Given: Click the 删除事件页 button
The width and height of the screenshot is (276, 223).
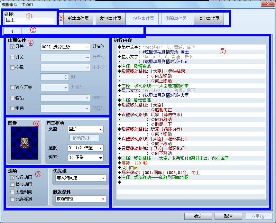Looking at the screenshot, I should pyautogui.click(x=176, y=18).
